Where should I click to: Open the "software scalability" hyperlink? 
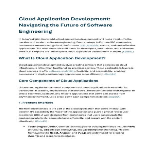pos(62,71)
